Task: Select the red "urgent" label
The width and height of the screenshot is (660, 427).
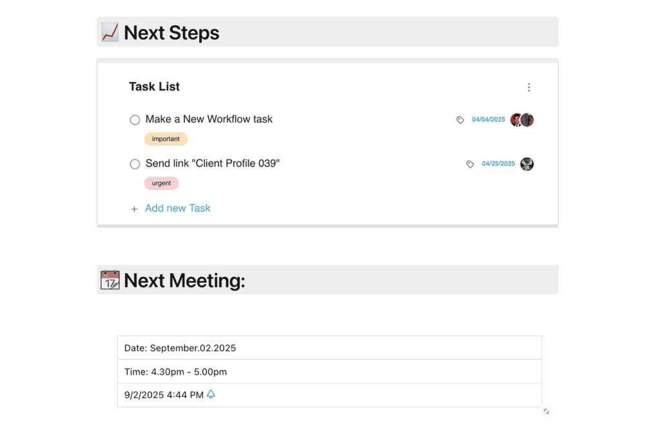Action: click(x=161, y=184)
